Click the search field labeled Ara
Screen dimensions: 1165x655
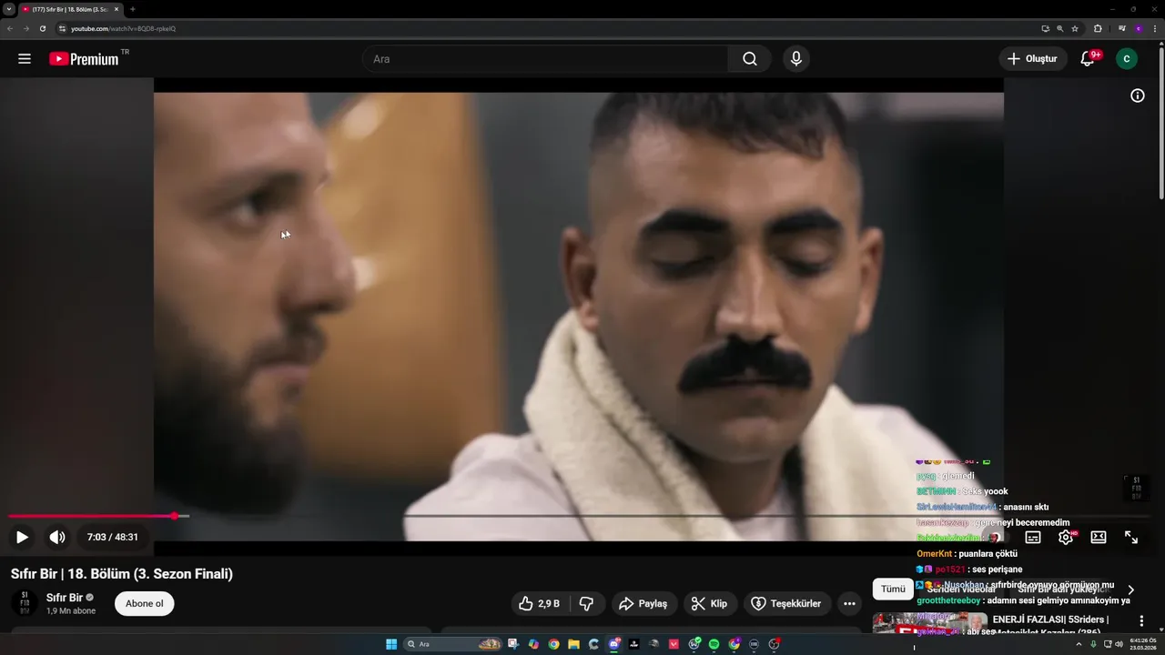[x=546, y=59]
